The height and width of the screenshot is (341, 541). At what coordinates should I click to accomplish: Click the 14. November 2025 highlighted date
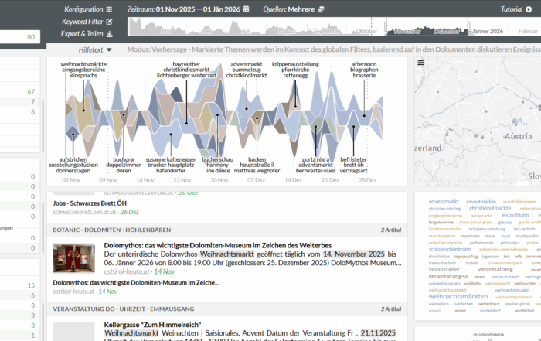tap(354, 254)
